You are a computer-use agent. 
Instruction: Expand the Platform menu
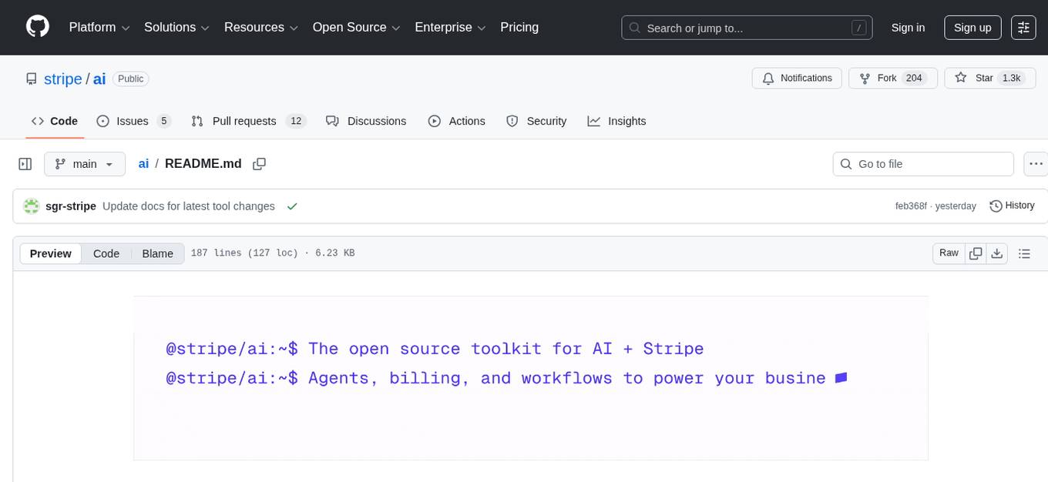[99, 28]
